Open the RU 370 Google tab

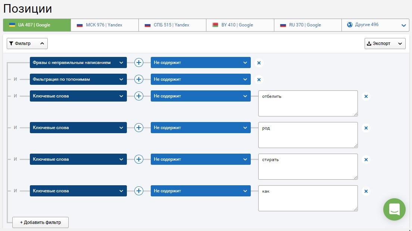pos(308,25)
